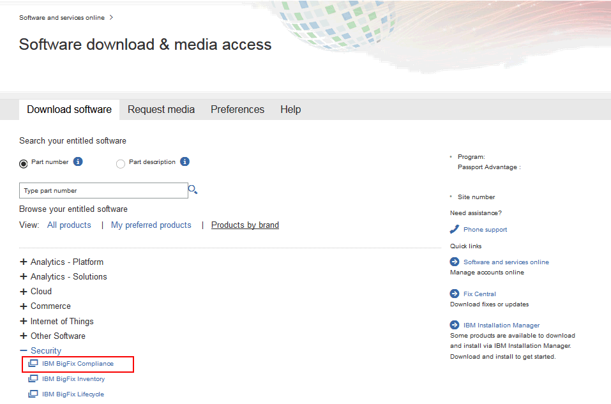This screenshot has width=611, height=404.
Task: Open the IBM BigFix Inventory link
Action: (73, 378)
